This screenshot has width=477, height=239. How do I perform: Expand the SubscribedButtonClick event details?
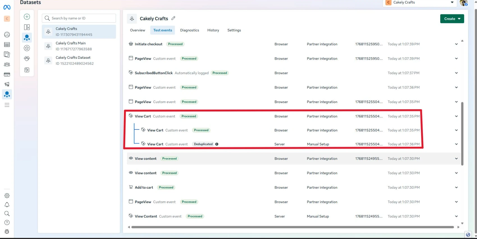[456, 73]
